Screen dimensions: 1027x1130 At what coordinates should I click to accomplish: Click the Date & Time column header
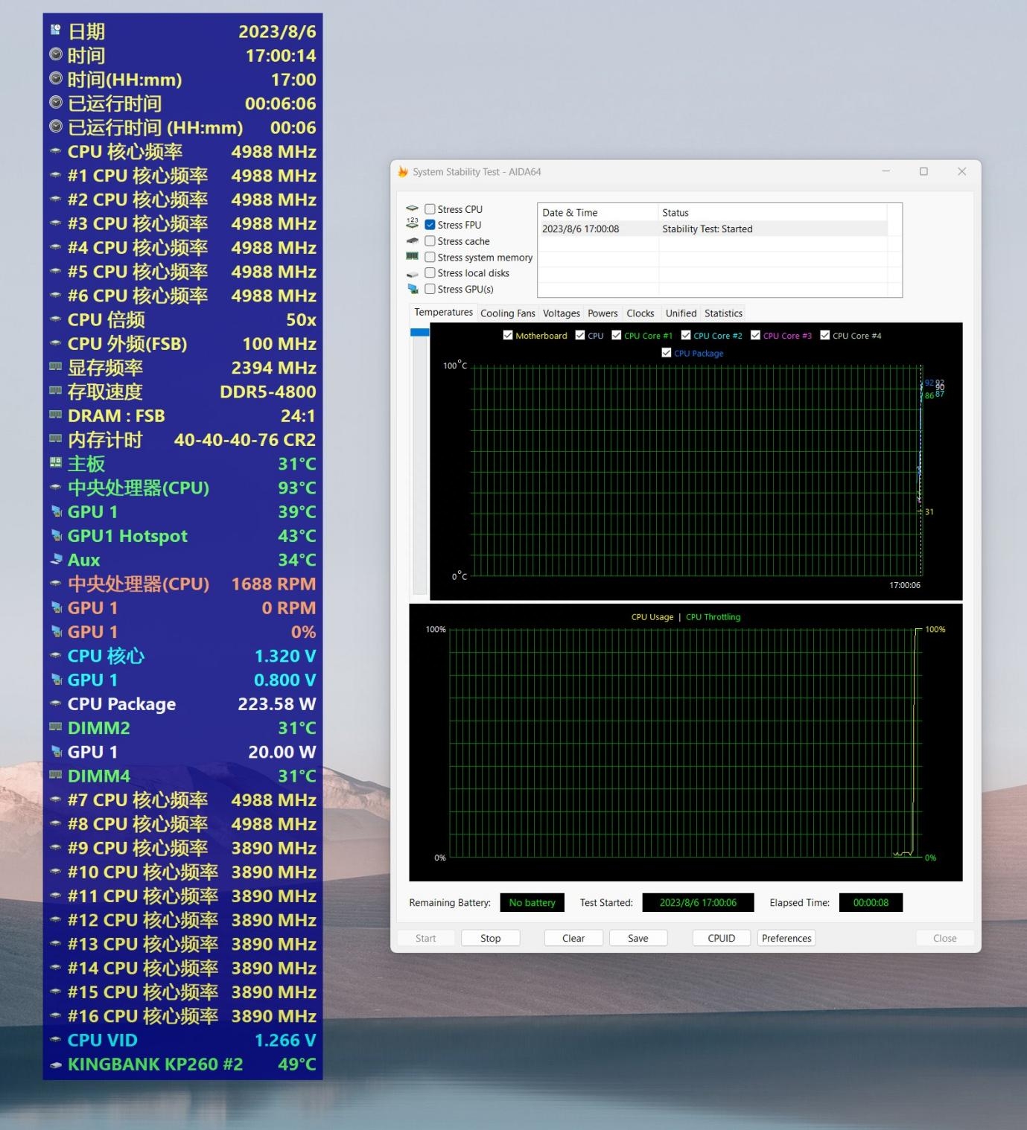(x=598, y=213)
